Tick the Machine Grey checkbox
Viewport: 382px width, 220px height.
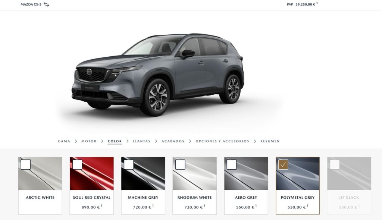pyautogui.click(x=129, y=164)
